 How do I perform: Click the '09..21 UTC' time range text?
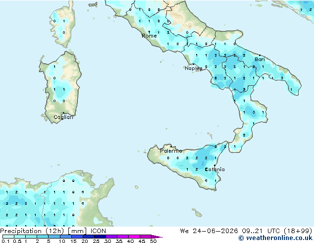(x=260, y=231)
